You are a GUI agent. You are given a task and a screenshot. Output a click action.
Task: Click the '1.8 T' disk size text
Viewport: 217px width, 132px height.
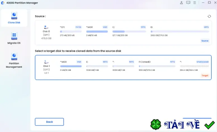coord(46,73)
